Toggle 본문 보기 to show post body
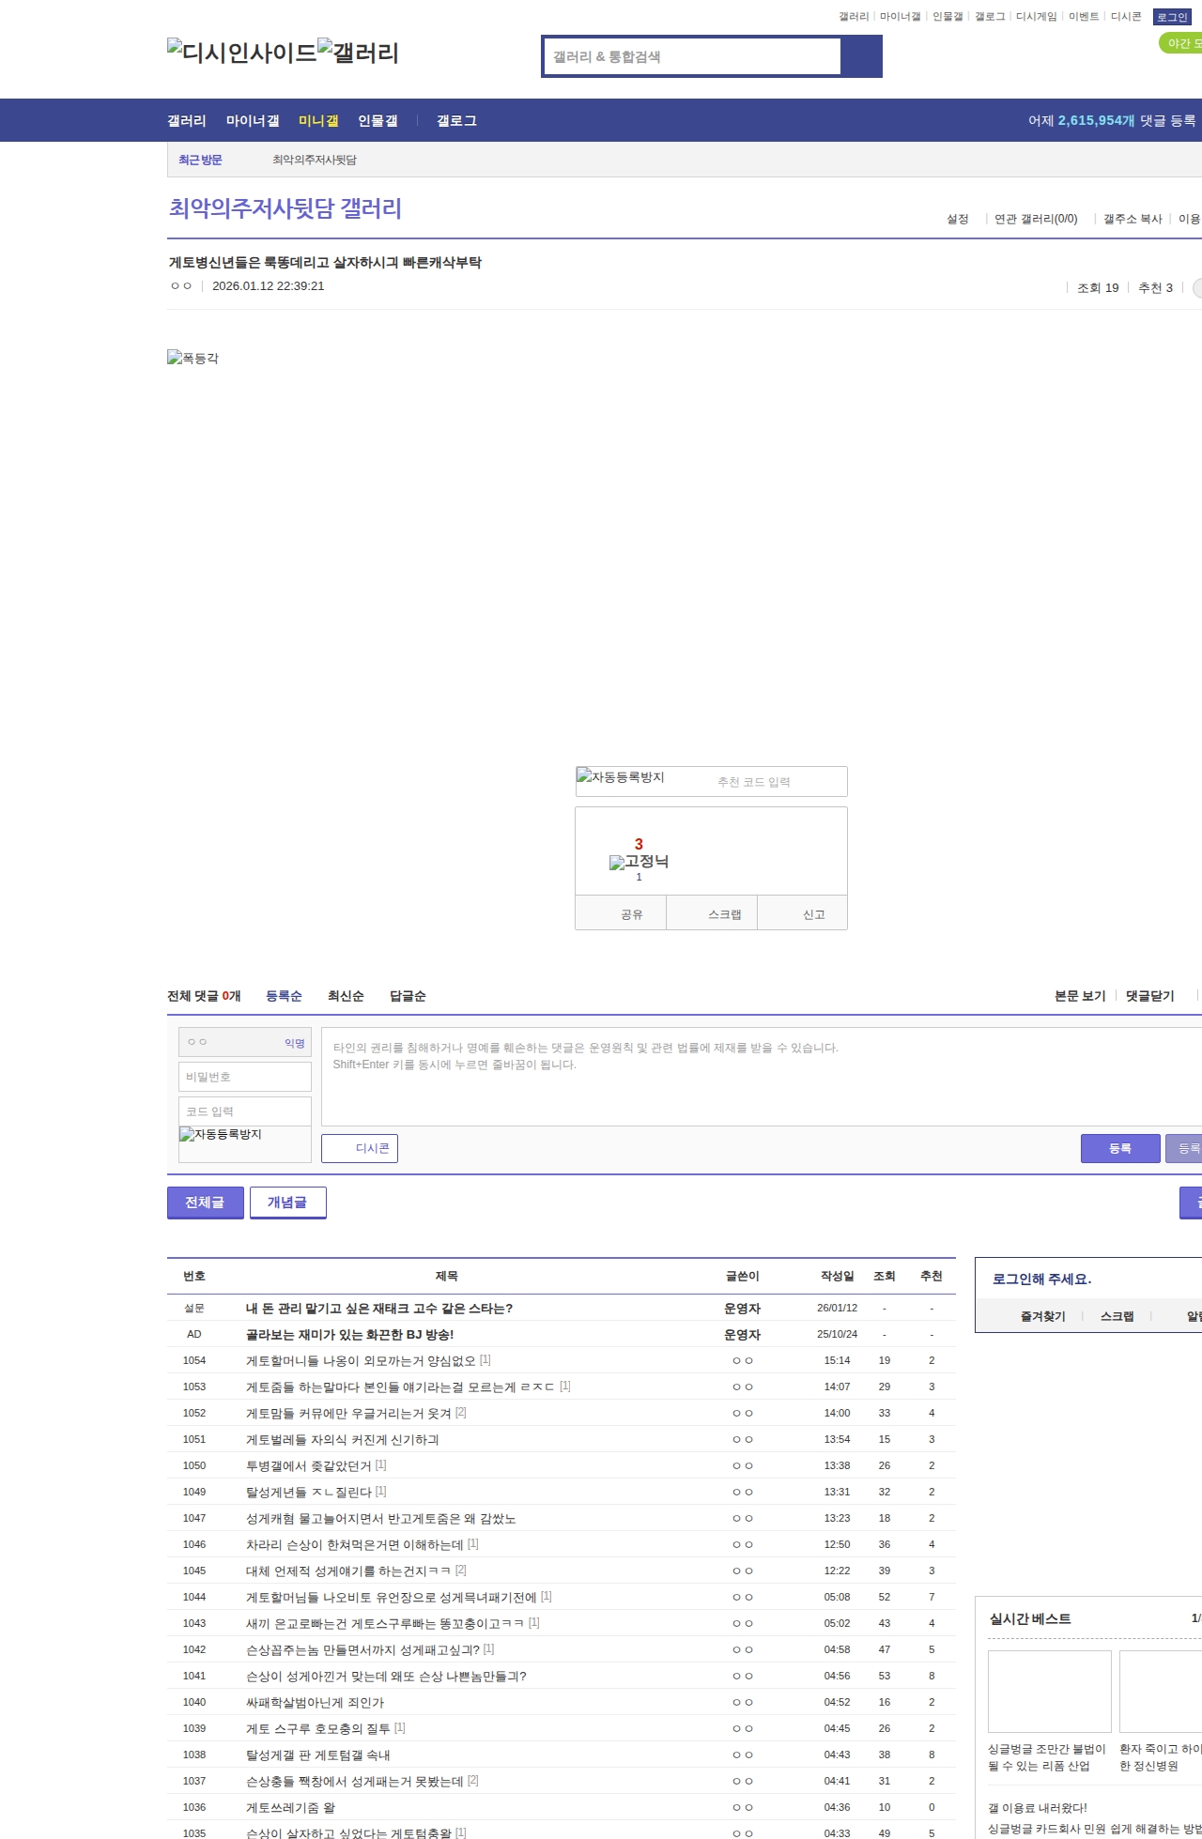This screenshot has width=1202, height=1839. [x=1079, y=996]
